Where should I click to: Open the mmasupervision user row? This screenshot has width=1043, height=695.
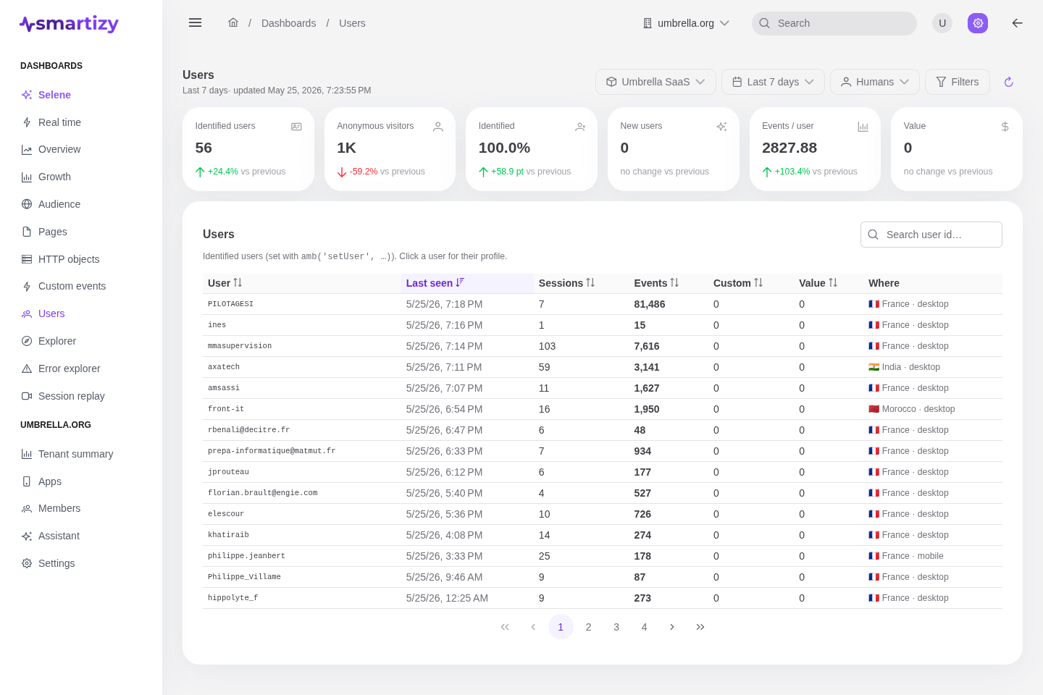tap(603, 346)
